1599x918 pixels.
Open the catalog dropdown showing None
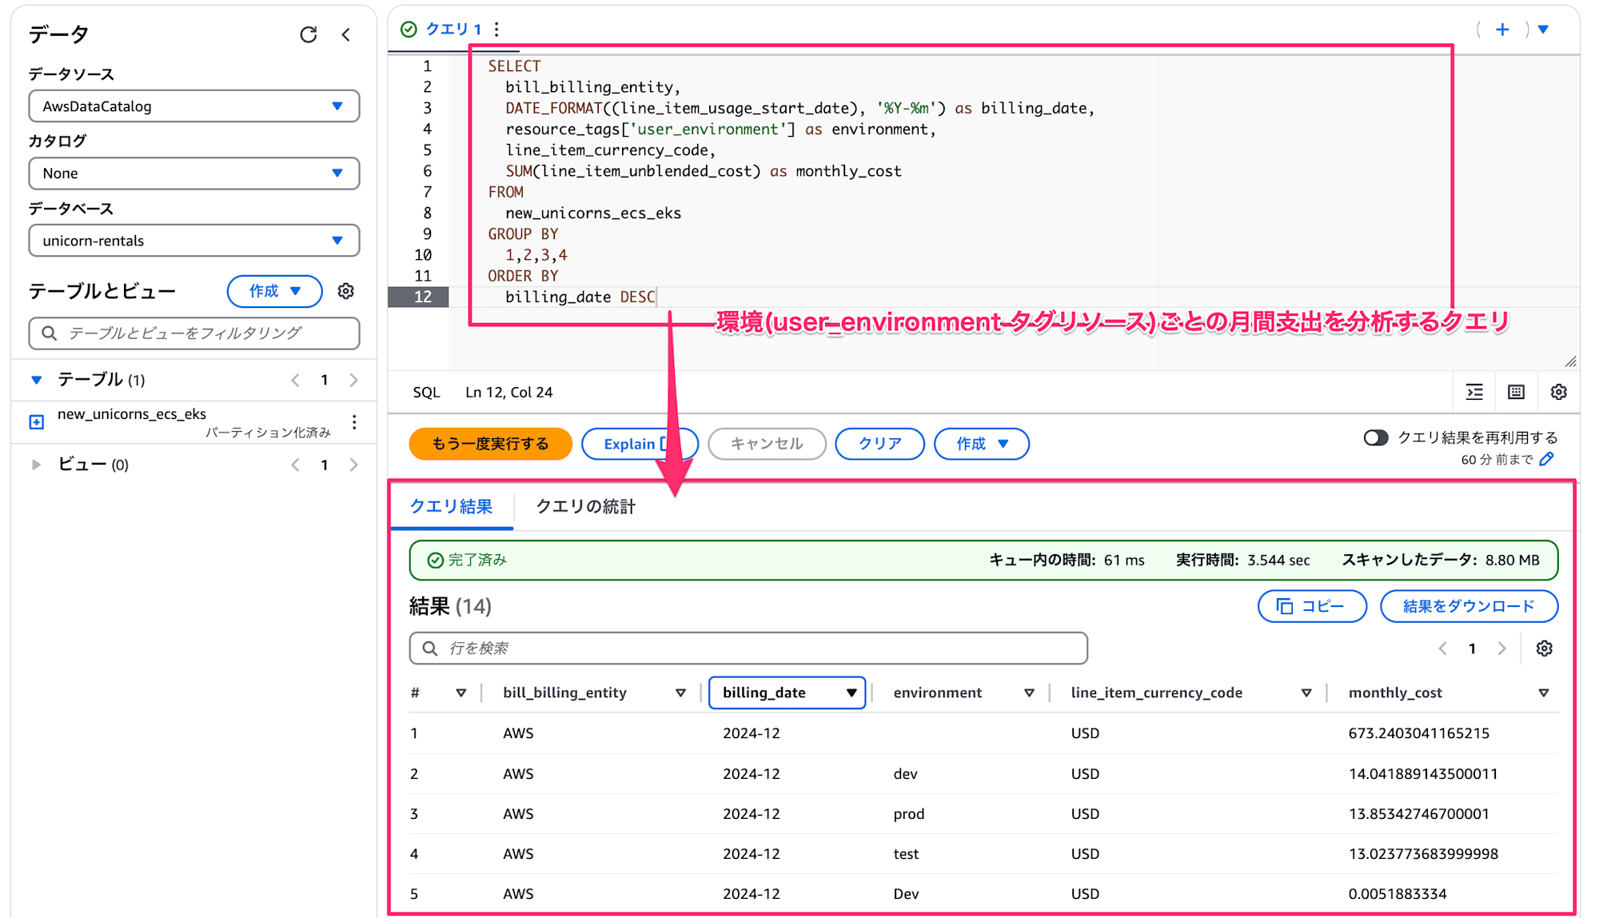click(194, 174)
